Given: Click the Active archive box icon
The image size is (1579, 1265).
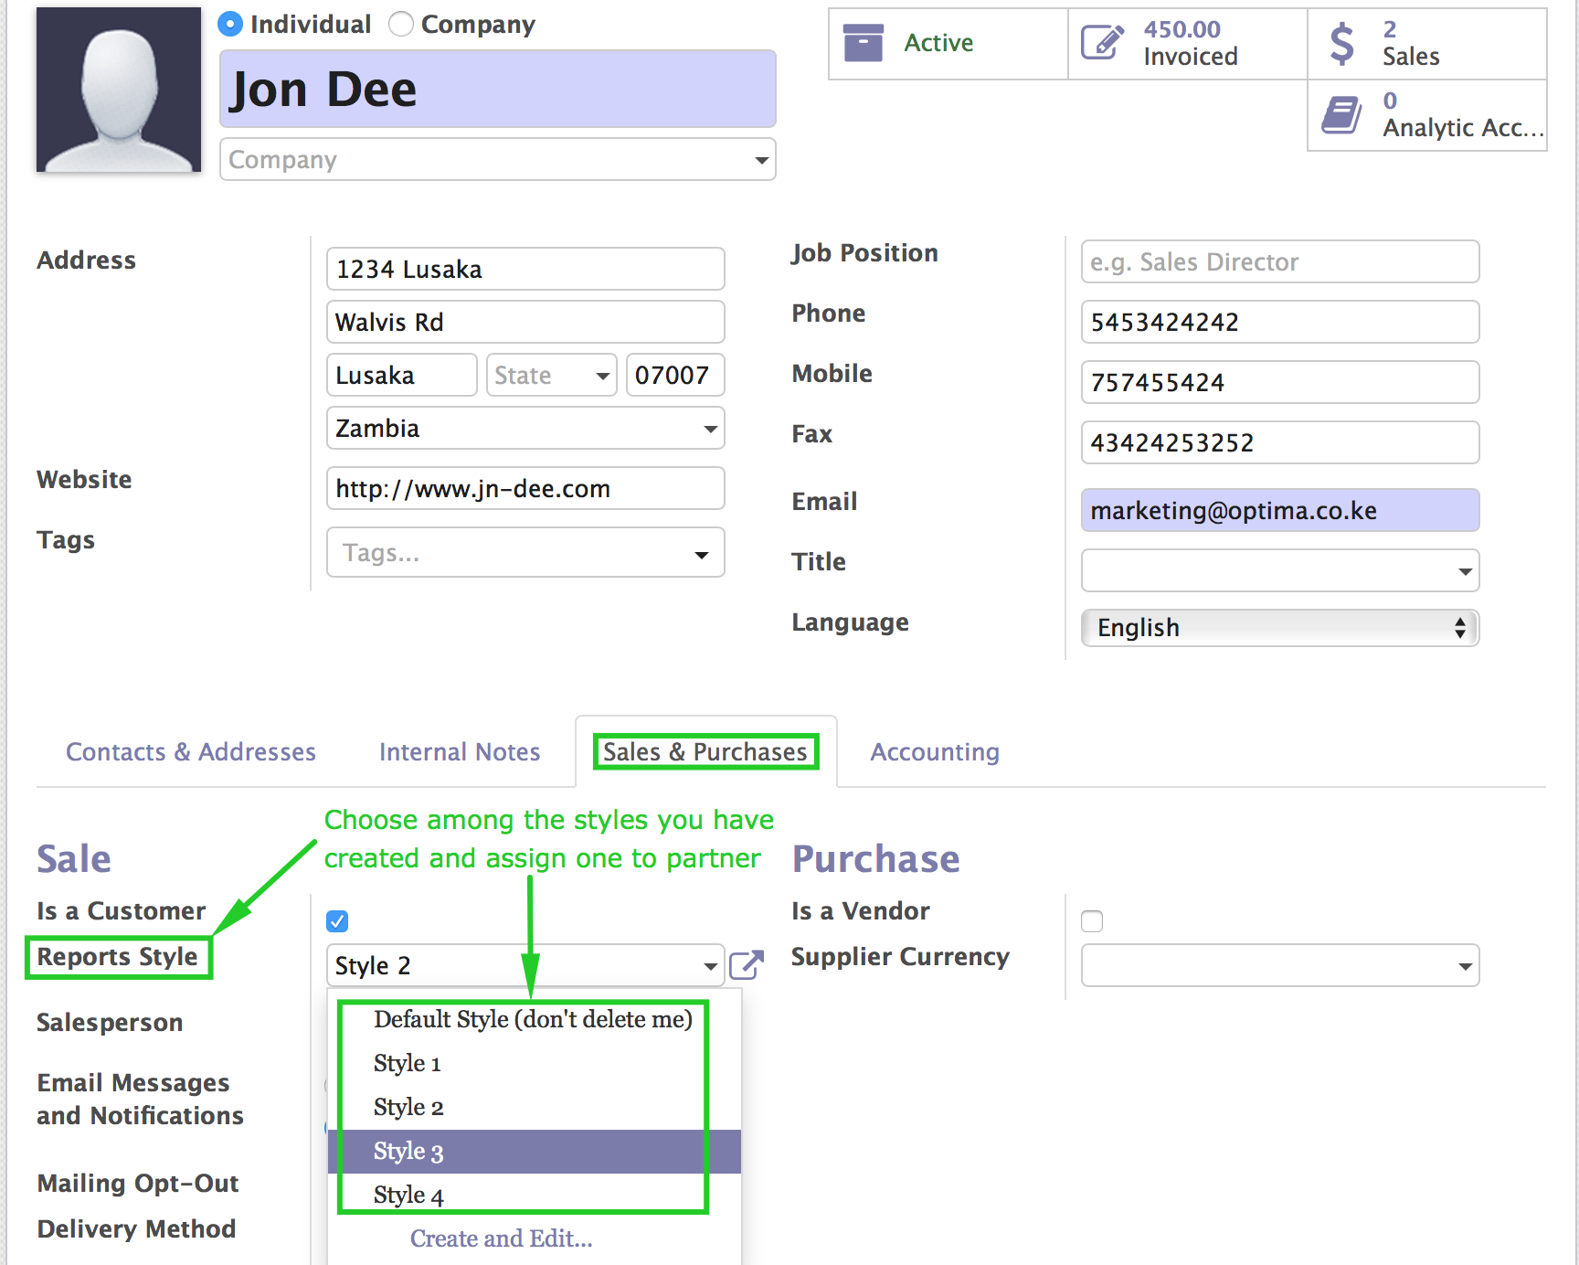Looking at the screenshot, I should pos(863,43).
